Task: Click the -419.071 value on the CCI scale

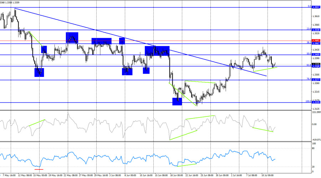Action: (x=316, y=140)
